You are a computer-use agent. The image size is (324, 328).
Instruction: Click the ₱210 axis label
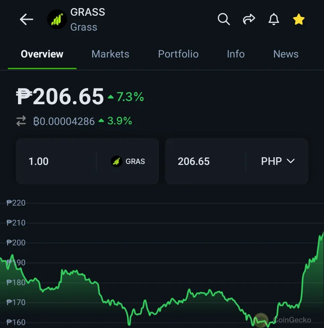pos(16,223)
